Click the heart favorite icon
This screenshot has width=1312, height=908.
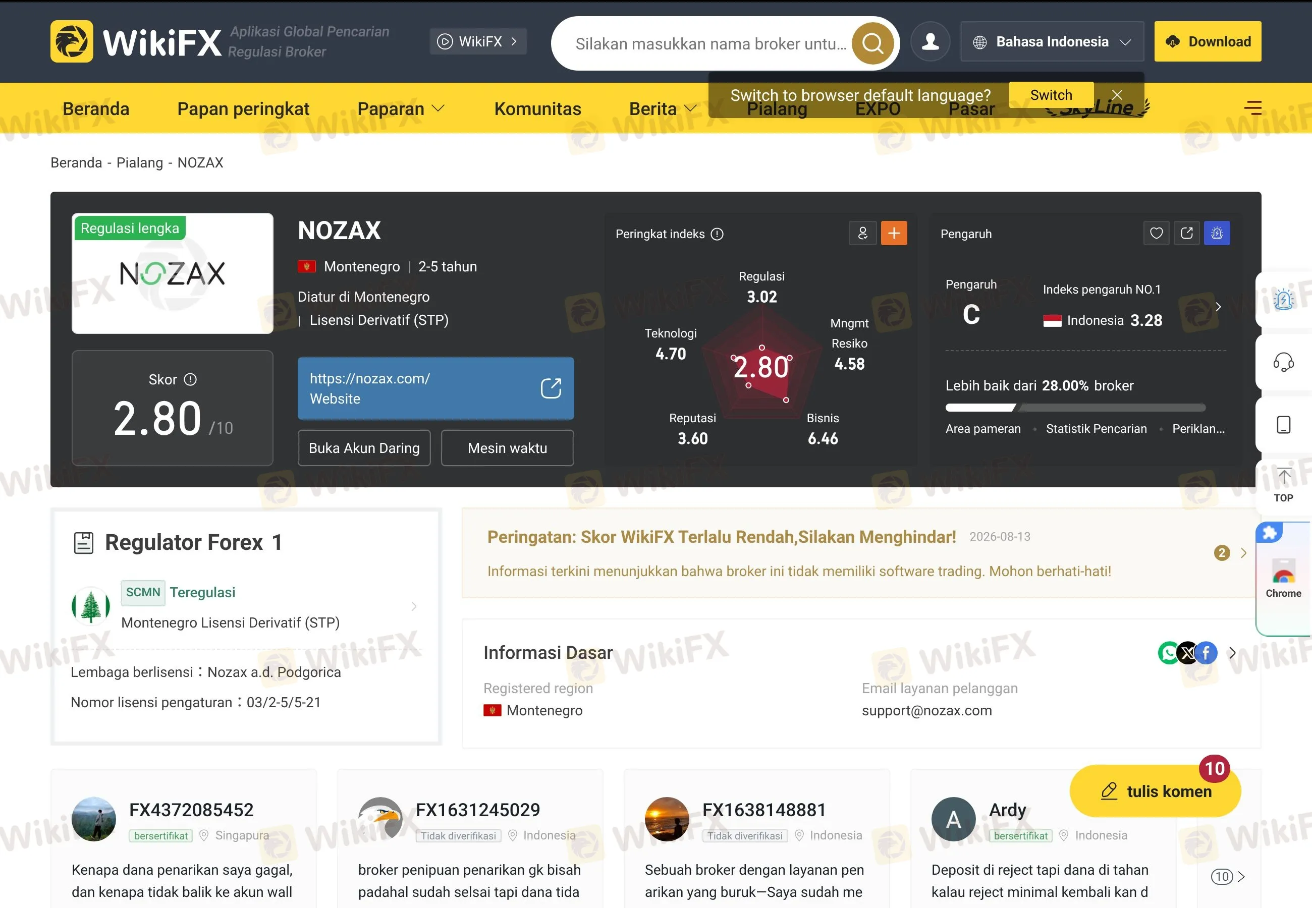(x=1156, y=233)
